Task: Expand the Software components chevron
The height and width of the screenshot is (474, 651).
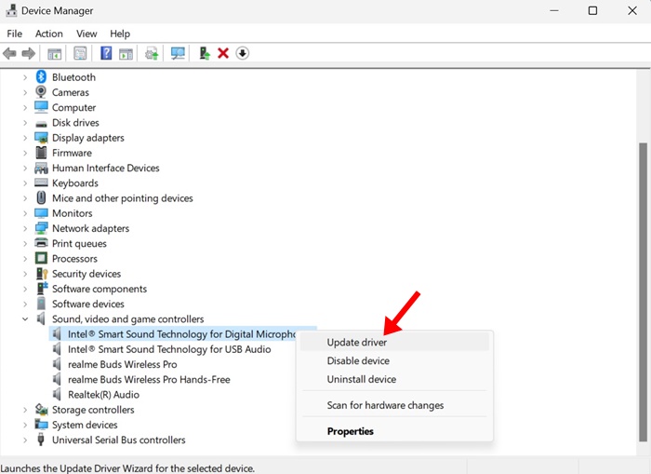Action: click(25, 289)
